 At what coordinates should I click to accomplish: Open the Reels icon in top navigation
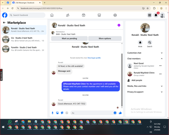[x=83, y=15]
